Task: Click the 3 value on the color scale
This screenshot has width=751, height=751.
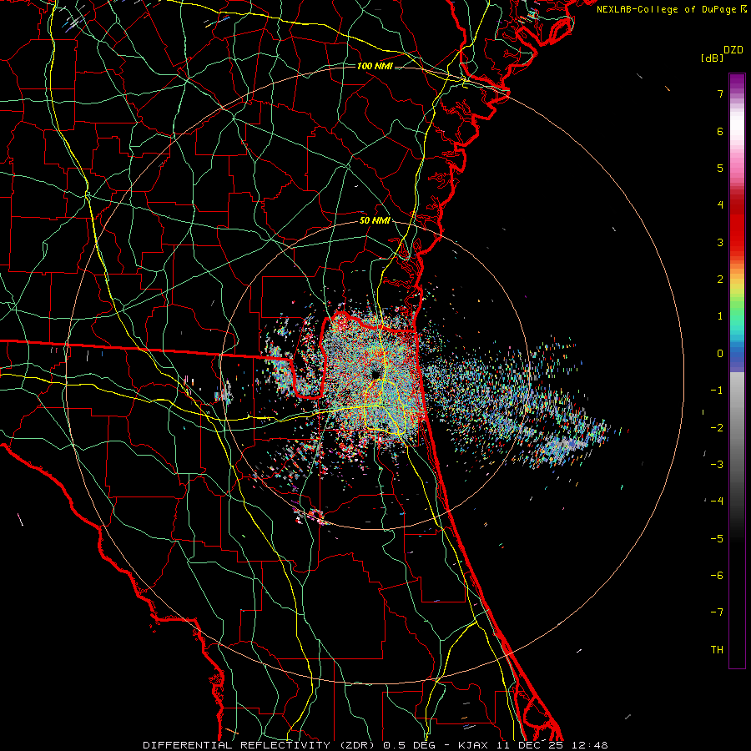Action: [720, 242]
